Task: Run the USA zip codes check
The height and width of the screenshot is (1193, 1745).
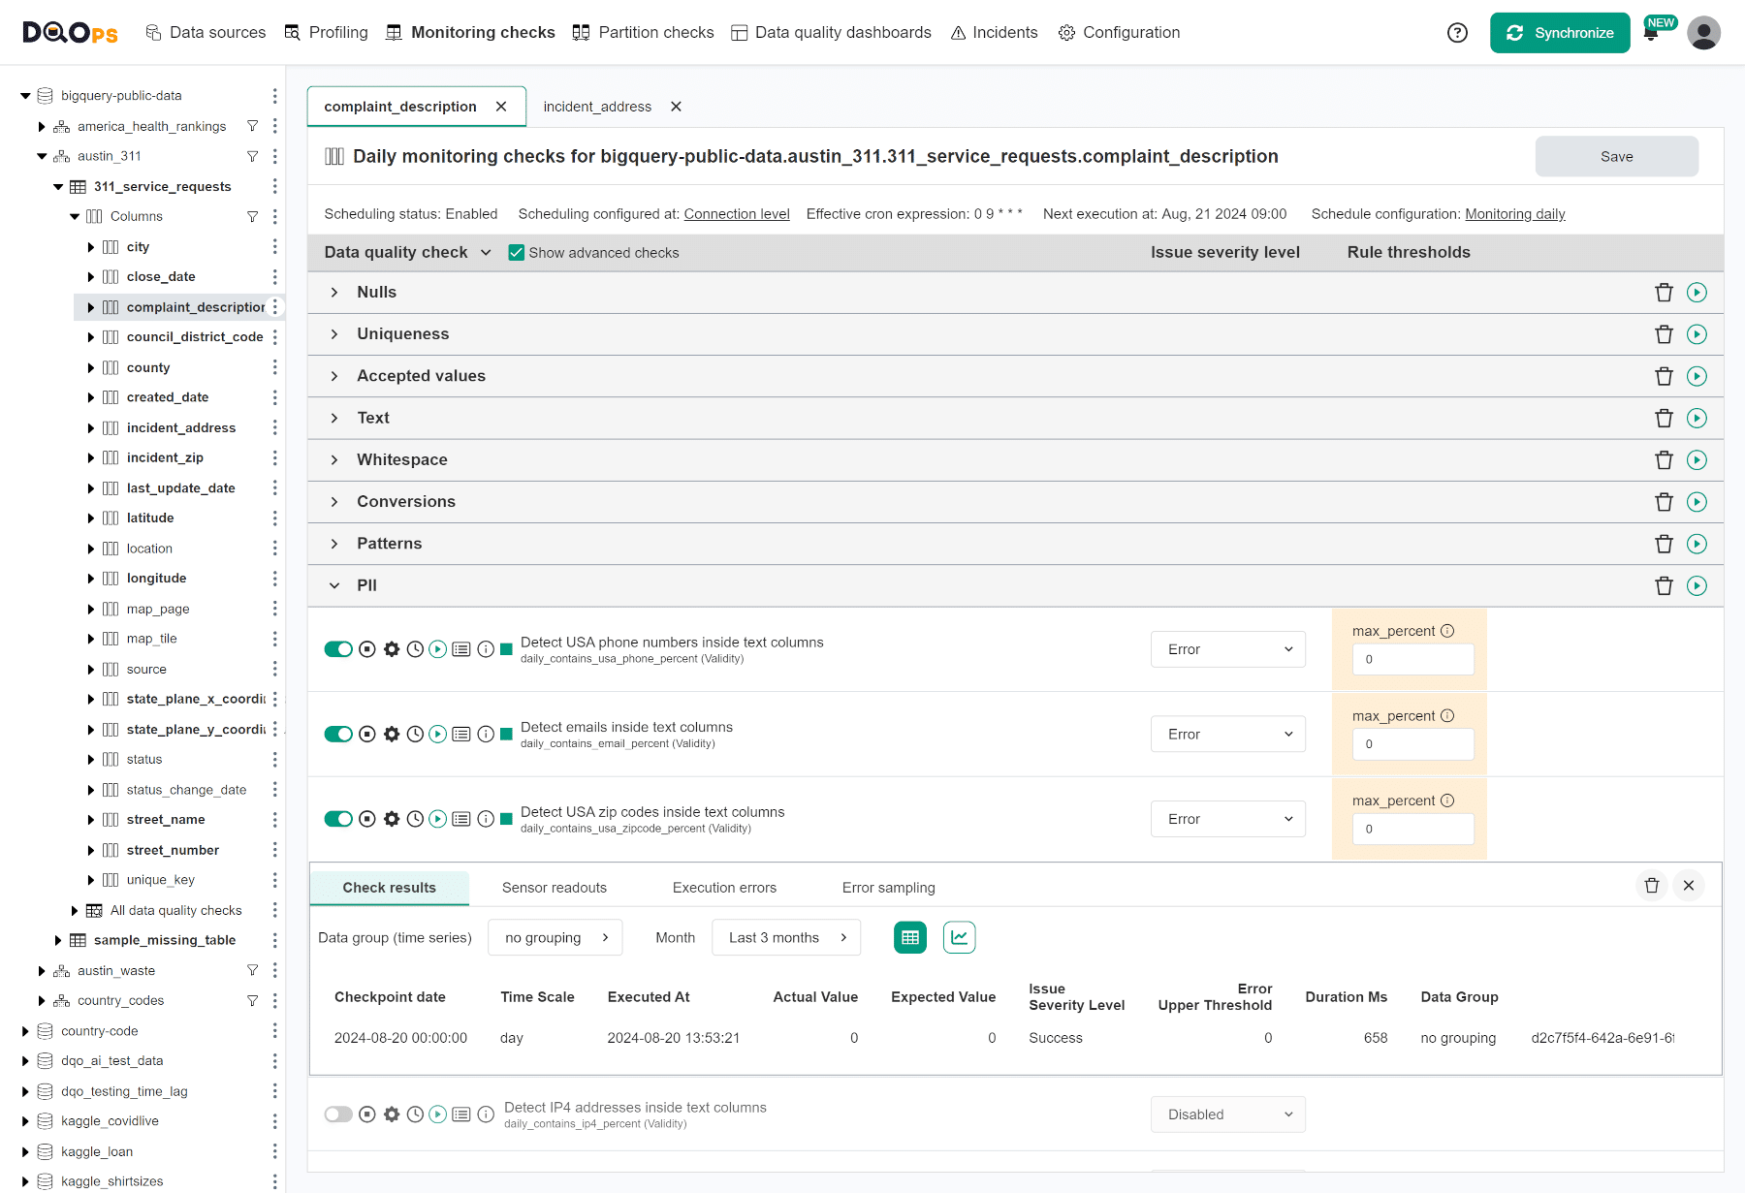Action: pyautogui.click(x=438, y=819)
